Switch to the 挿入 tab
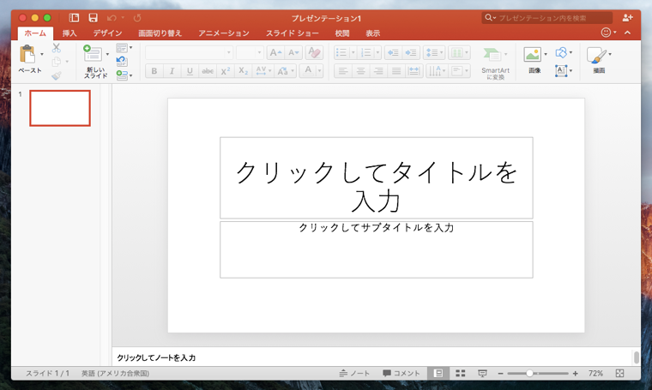 click(69, 33)
